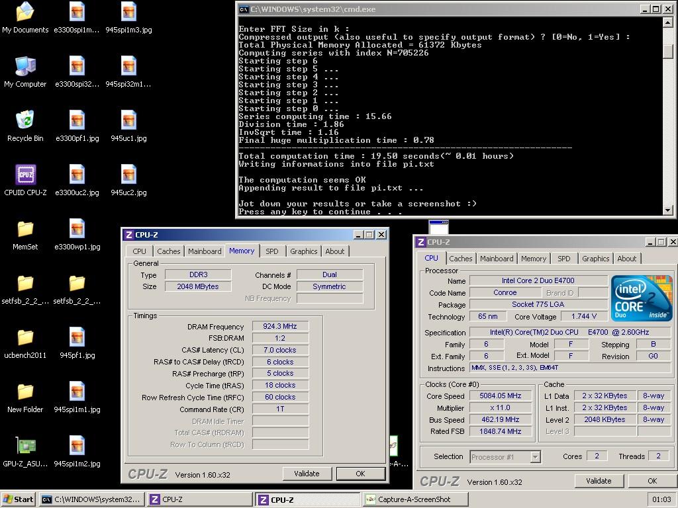Image resolution: width=678 pixels, height=508 pixels.
Task: Click Core Speed value 5084.05 MHz
Action: pyautogui.click(x=501, y=396)
